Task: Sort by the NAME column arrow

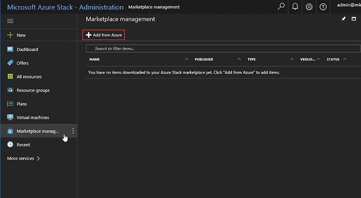Action: pos(187,59)
